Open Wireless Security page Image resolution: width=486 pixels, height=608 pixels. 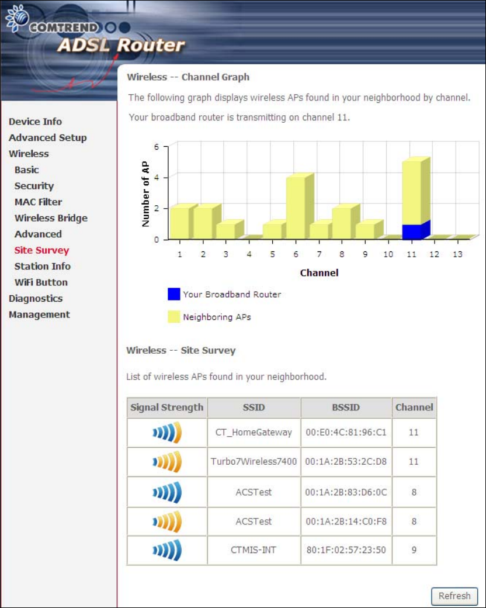pos(34,186)
